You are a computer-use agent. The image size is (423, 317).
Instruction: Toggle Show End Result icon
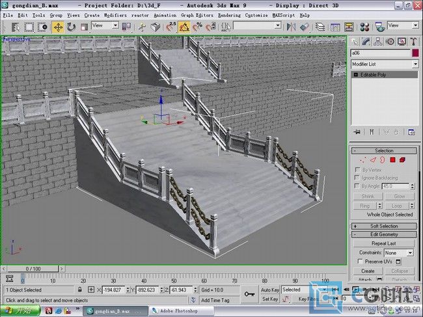(x=372, y=132)
